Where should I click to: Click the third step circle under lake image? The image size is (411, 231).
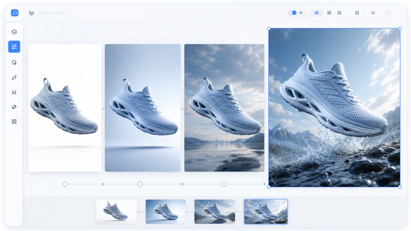[224, 184]
